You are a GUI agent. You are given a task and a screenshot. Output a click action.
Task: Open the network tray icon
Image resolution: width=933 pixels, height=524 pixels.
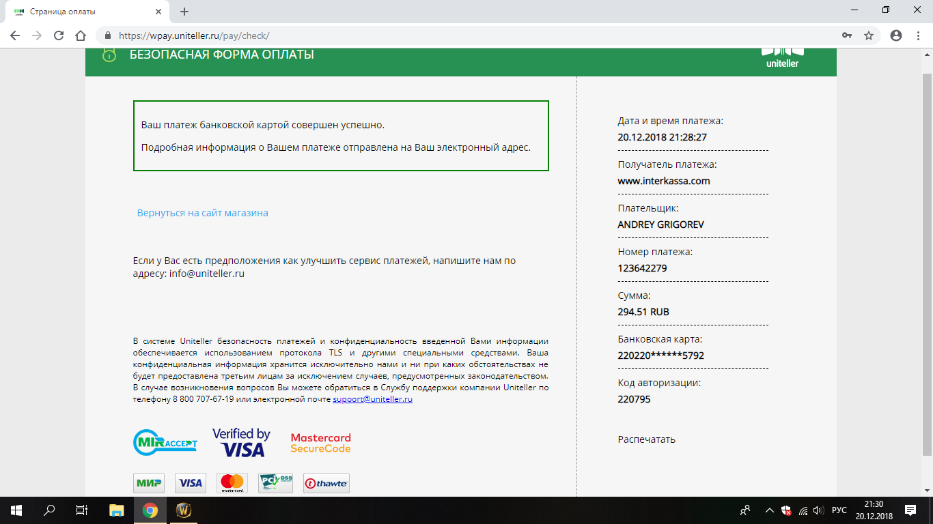[803, 510]
